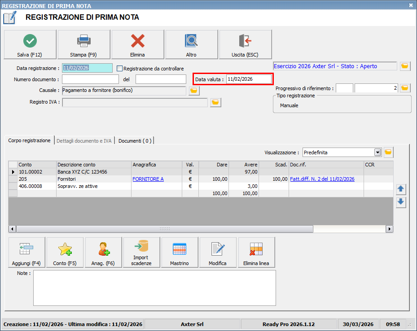The height and width of the screenshot is (331, 417).
Task: Close the Registrazione di prima nota window
Action: pos(411,5)
